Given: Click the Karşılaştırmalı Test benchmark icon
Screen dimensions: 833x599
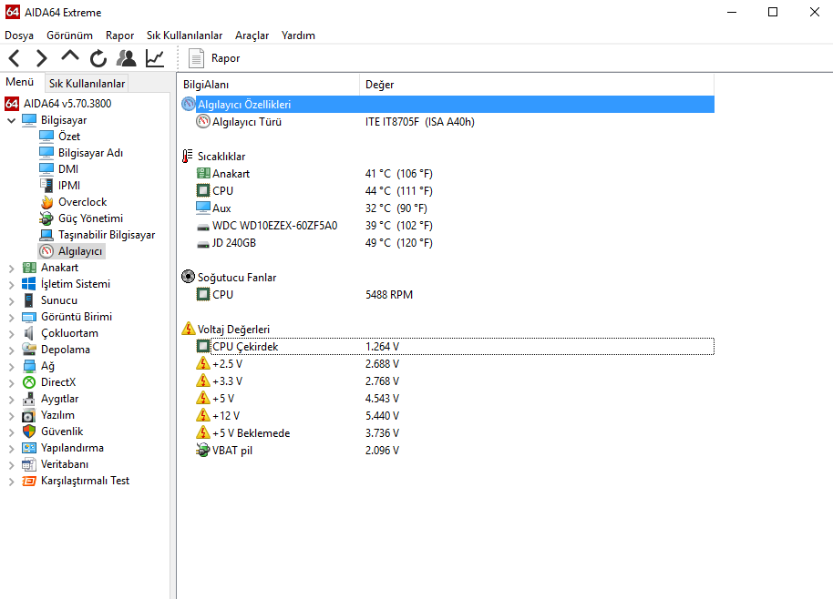Looking at the screenshot, I should [28, 482].
